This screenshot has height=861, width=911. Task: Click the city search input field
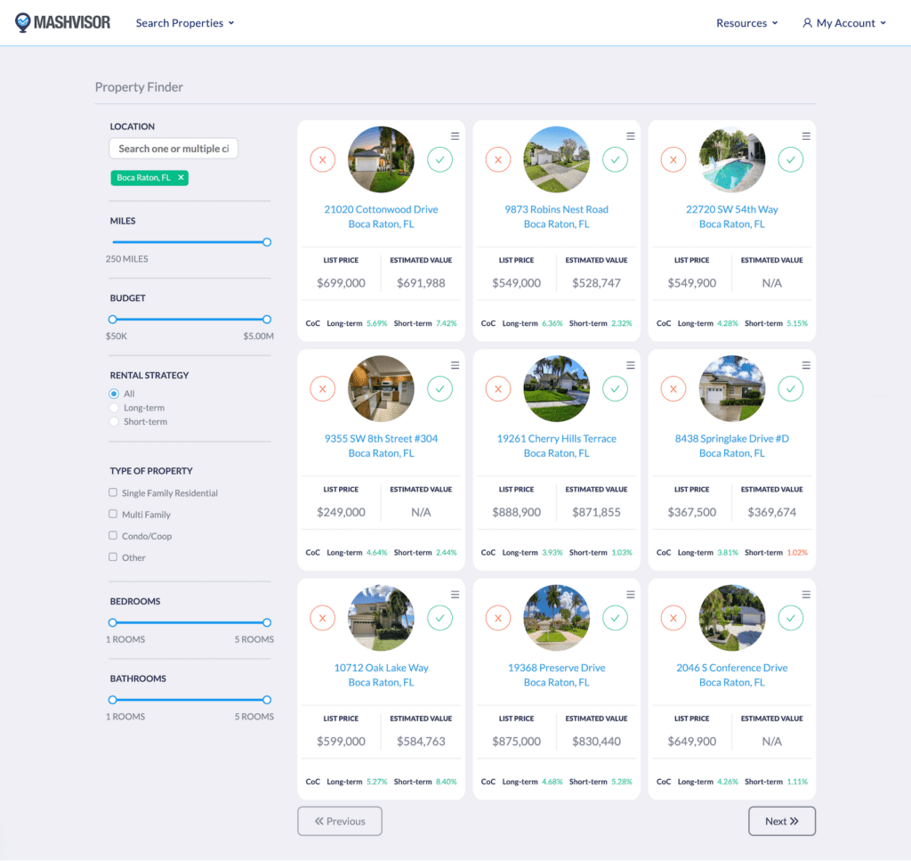[x=173, y=149]
